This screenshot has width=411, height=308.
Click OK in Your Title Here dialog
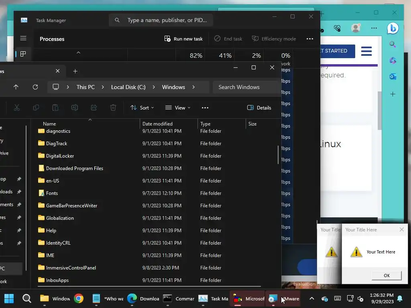387,276
